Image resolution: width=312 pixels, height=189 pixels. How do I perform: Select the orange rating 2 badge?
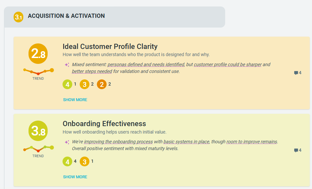102,85
